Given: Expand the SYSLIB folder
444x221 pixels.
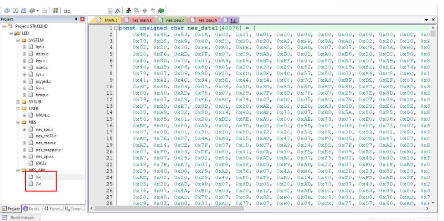Looking at the screenshot, I should [x=18, y=102].
